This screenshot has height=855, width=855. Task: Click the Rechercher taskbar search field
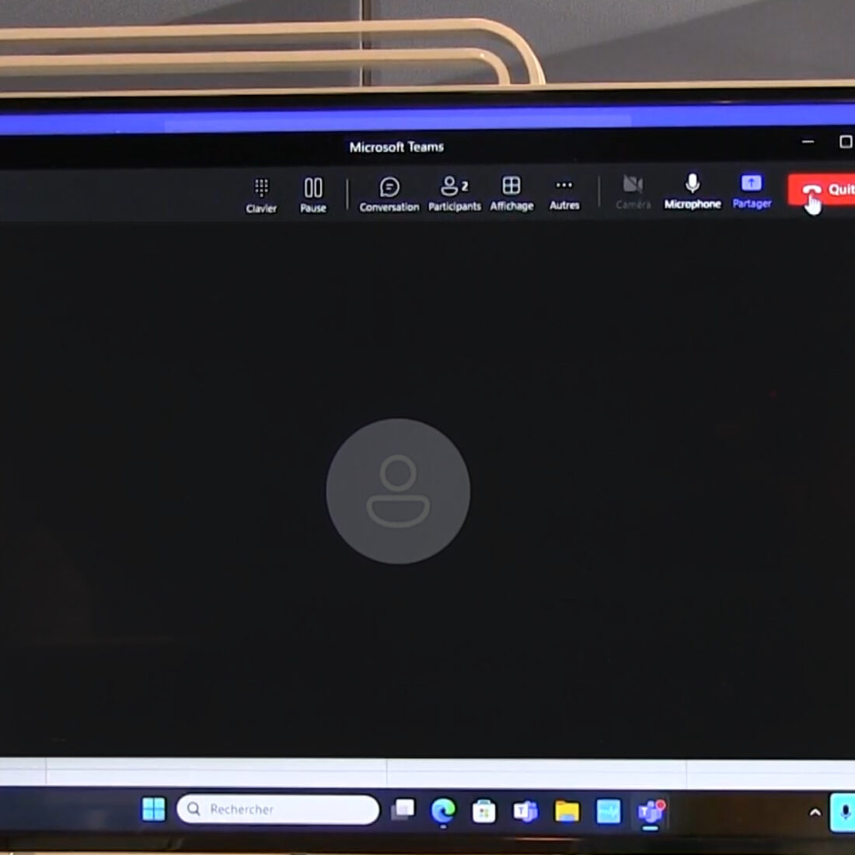(277, 809)
